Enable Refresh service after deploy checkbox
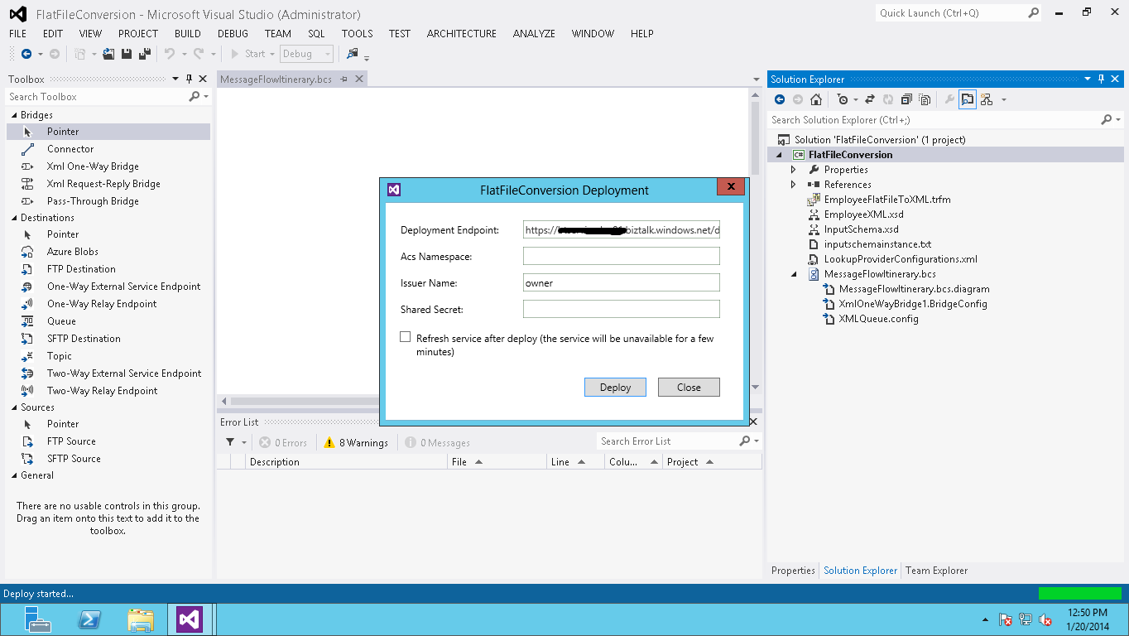Screen dimensions: 1129x636 [406, 337]
